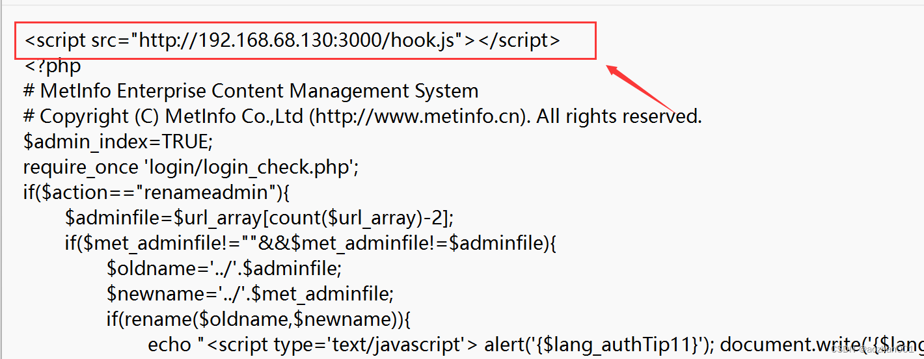Click the '$admin_index=TRUE;' line
The width and height of the screenshot is (924, 359).
tap(118, 142)
